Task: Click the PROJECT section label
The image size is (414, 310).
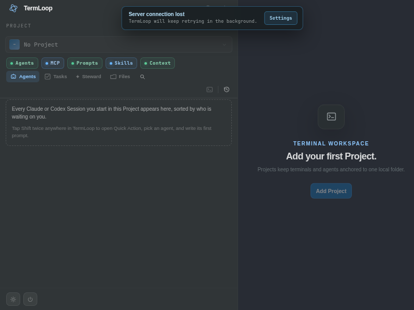Action: pyautogui.click(x=19, y=25)
